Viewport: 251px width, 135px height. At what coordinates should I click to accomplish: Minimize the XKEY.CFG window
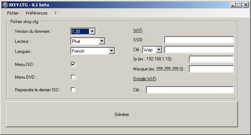click(233, 5)
